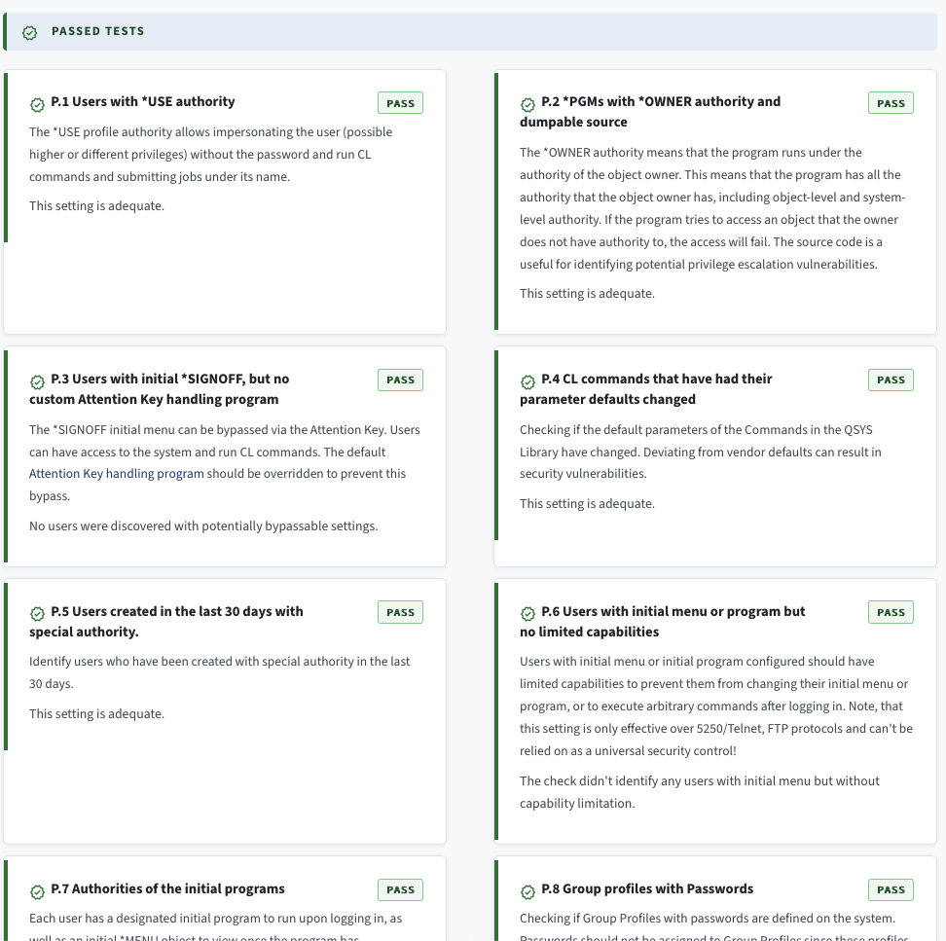Click the check icon beside P.8 title
This screenshot has height=941, width=946.
click(x=528, y=890)
